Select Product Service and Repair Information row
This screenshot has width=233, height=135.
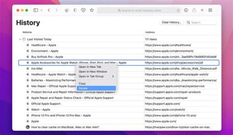pyautogui.click(x=118, y=92)
